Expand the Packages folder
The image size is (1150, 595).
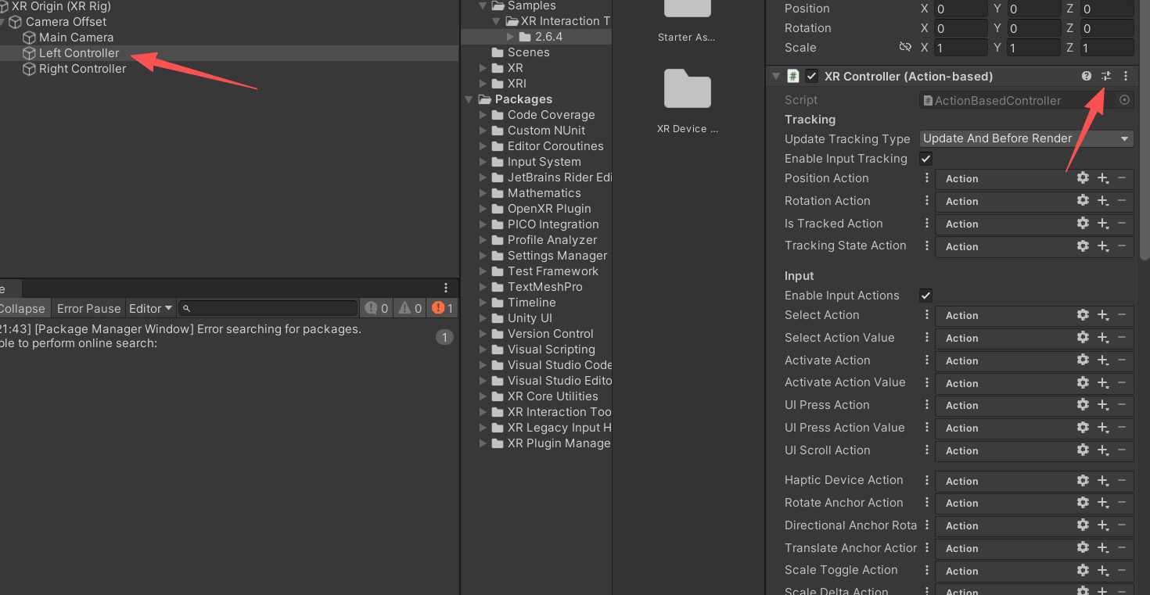point(469,99)
